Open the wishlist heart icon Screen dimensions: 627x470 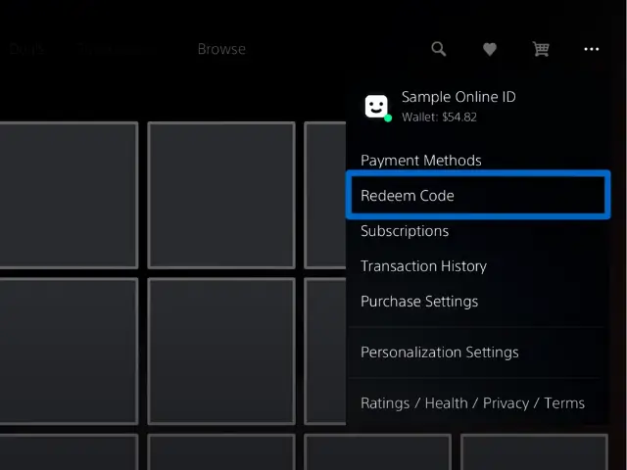point(490,49)
